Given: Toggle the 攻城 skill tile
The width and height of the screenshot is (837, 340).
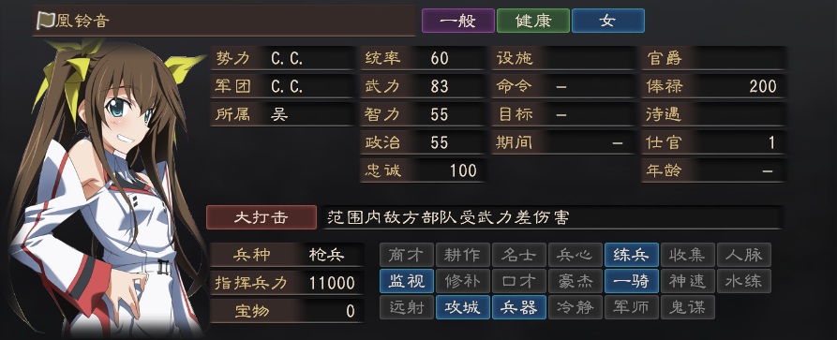Looking at the screenshot, I should coord(463,307).
